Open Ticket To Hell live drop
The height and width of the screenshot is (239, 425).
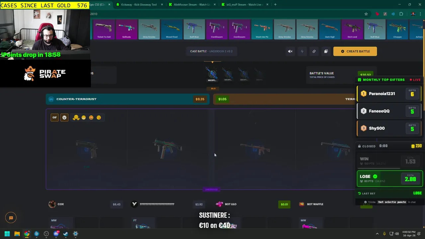pyautogui.click(x=104, y=29)
